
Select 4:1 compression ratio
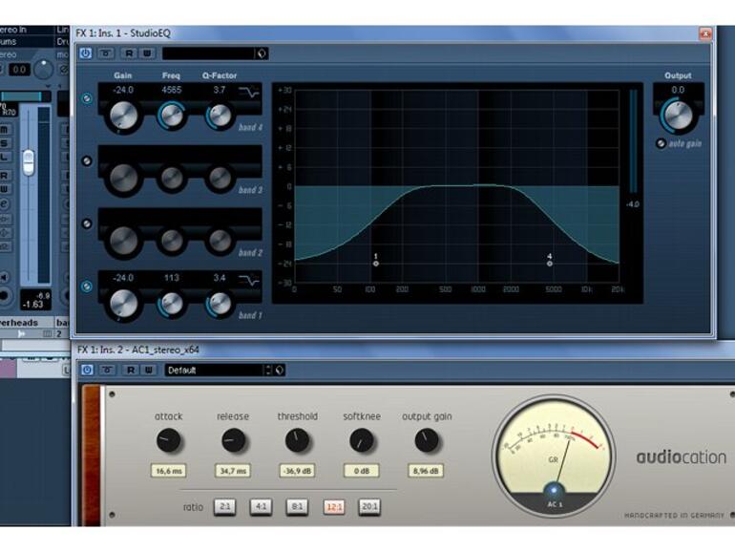261,507
